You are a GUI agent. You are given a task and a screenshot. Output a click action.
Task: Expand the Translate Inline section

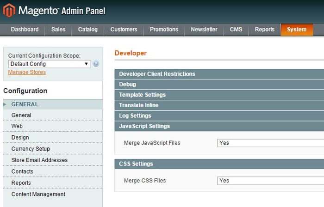coord(138,105)
